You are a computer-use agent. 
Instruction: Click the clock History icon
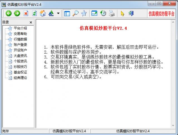pyautogui.click(x=103, y=13)
